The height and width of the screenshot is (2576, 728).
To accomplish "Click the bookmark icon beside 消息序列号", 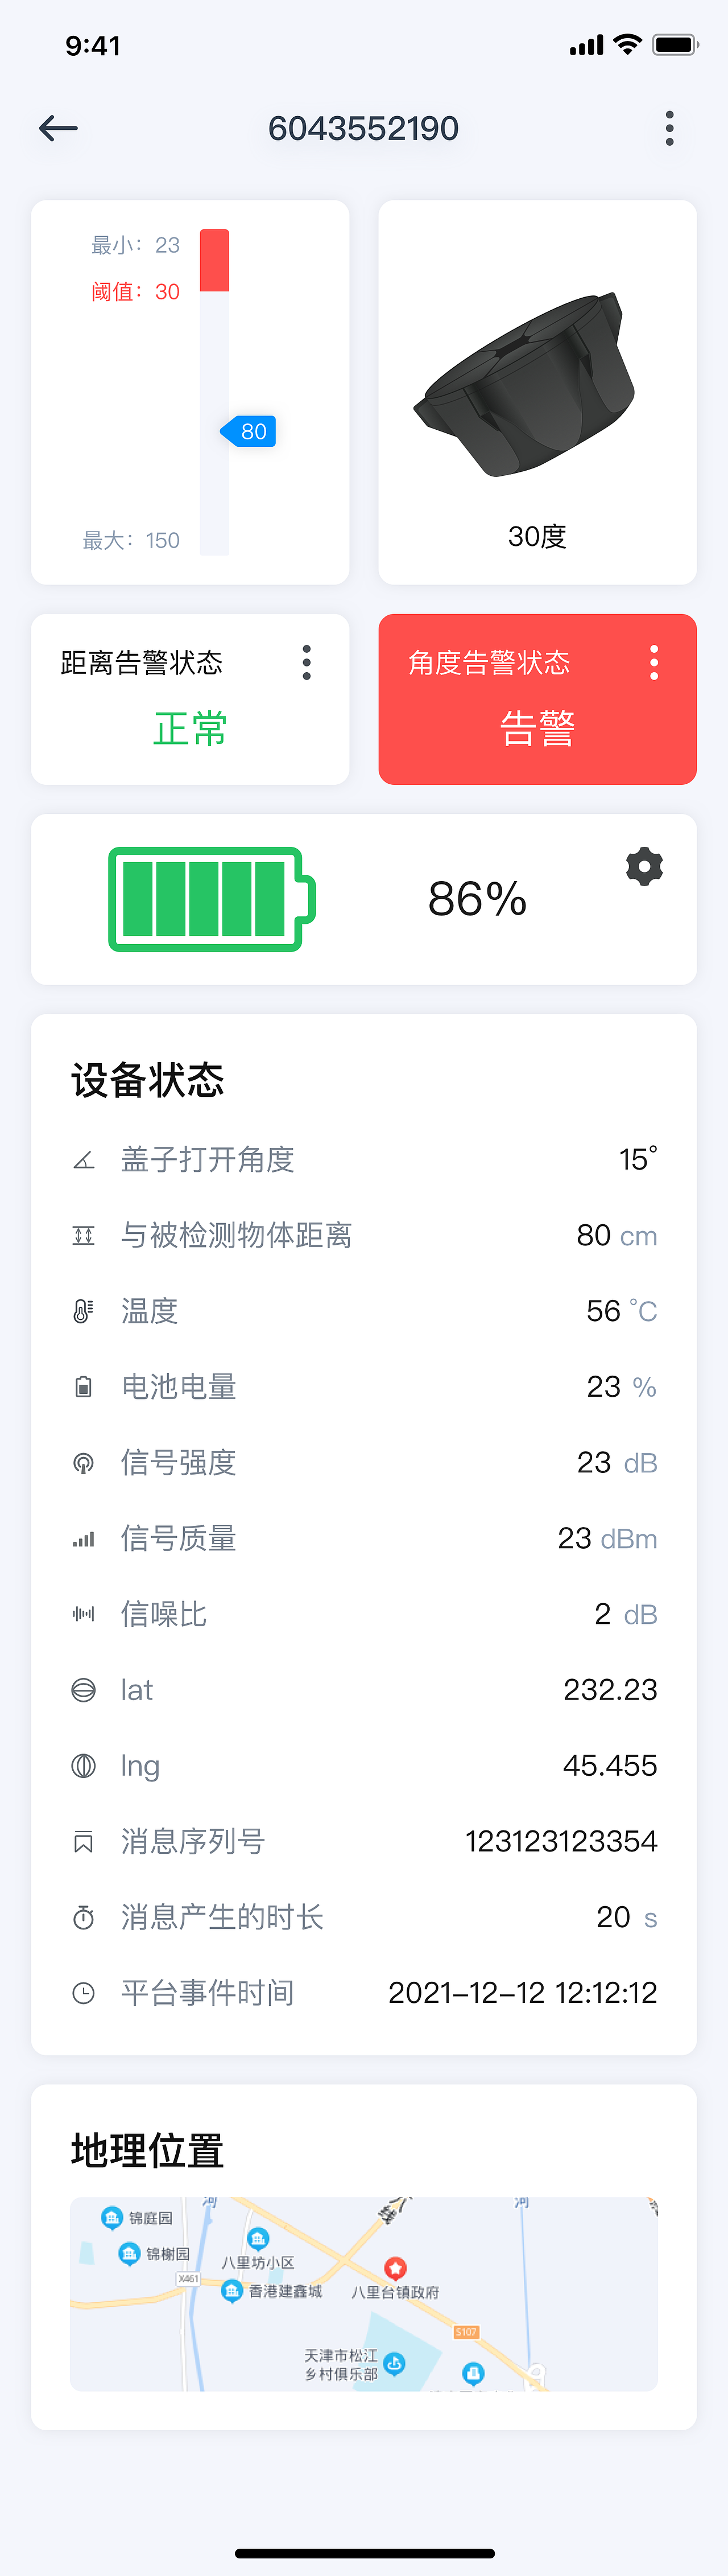I will tap(84, 1840).
